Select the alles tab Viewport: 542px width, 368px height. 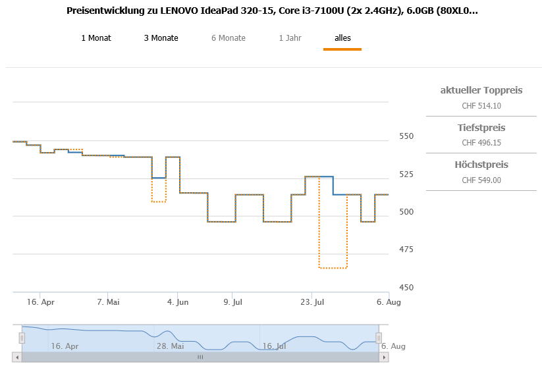pos(342,38)
